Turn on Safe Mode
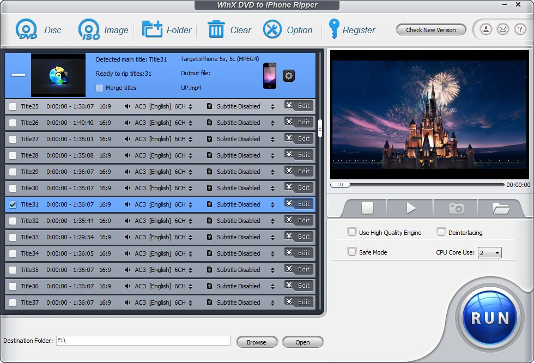Screen dimensions: 534x363 352,252
